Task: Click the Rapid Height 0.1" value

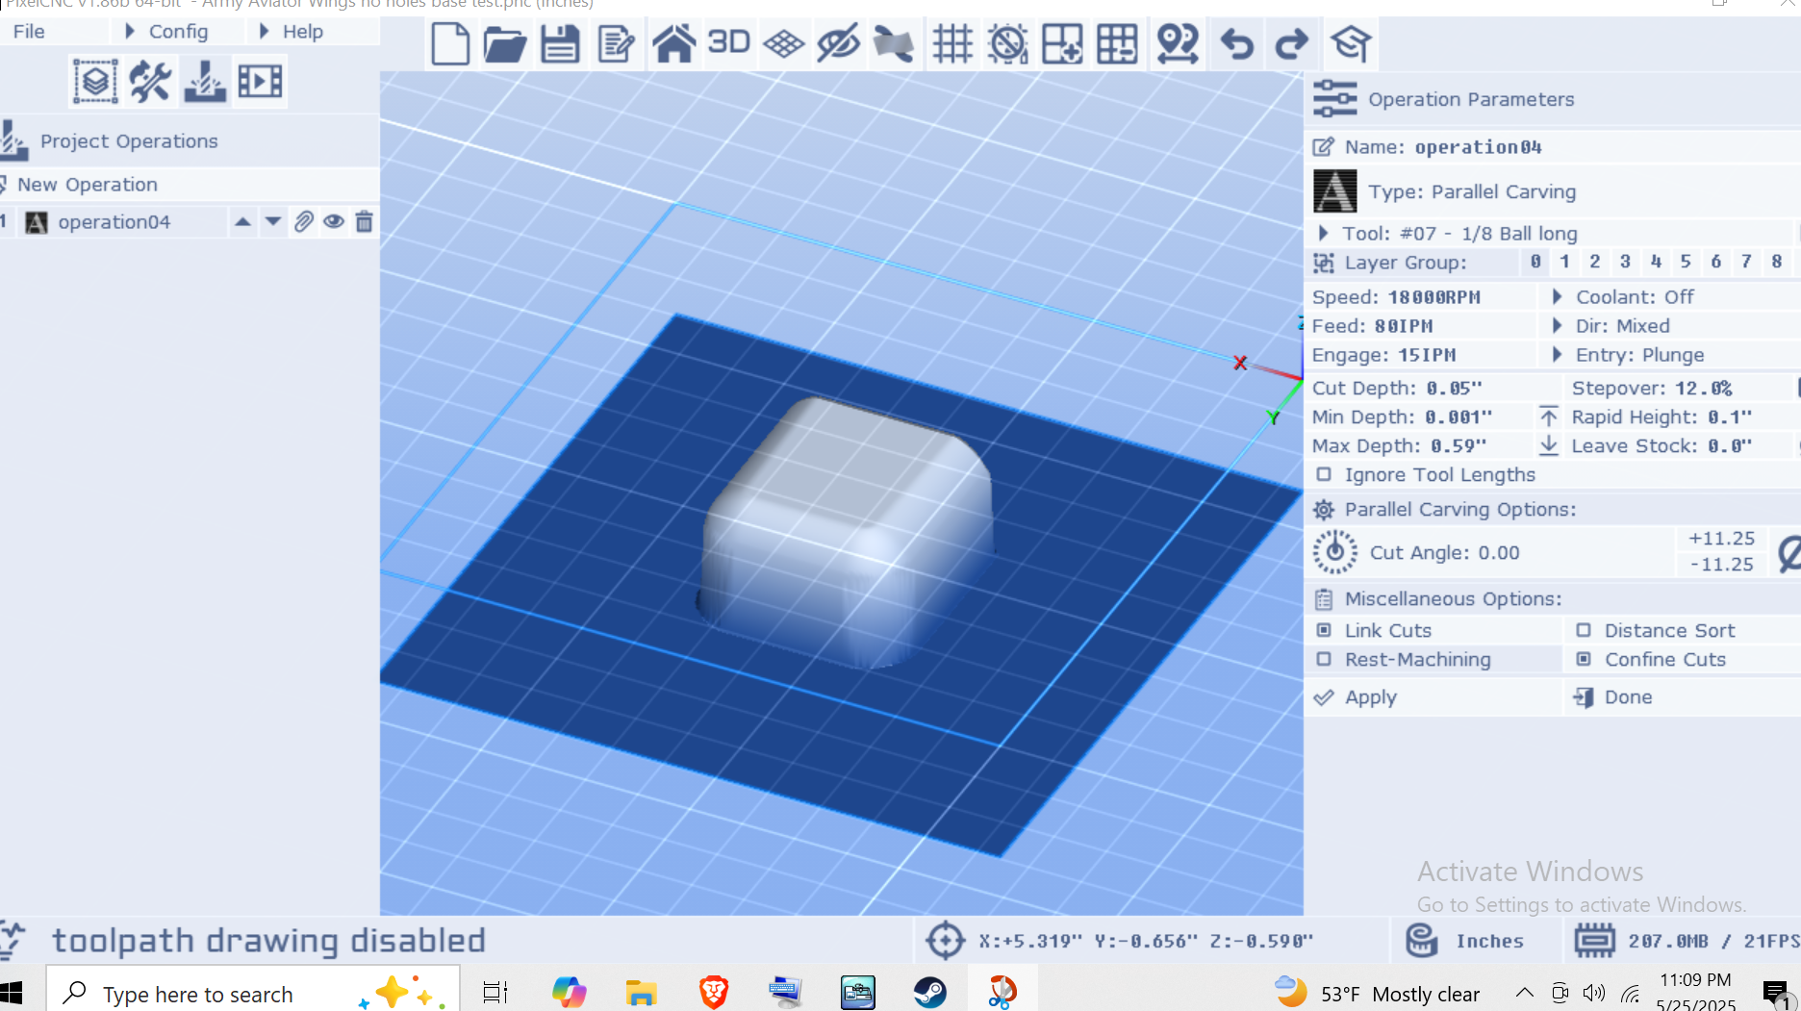Action: click(x=1730, y=417)
